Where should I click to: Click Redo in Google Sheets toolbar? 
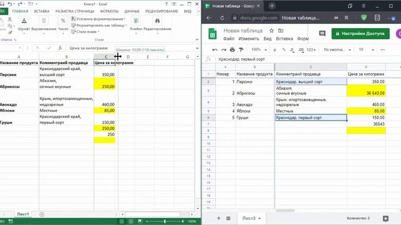[x=224, y=50]
